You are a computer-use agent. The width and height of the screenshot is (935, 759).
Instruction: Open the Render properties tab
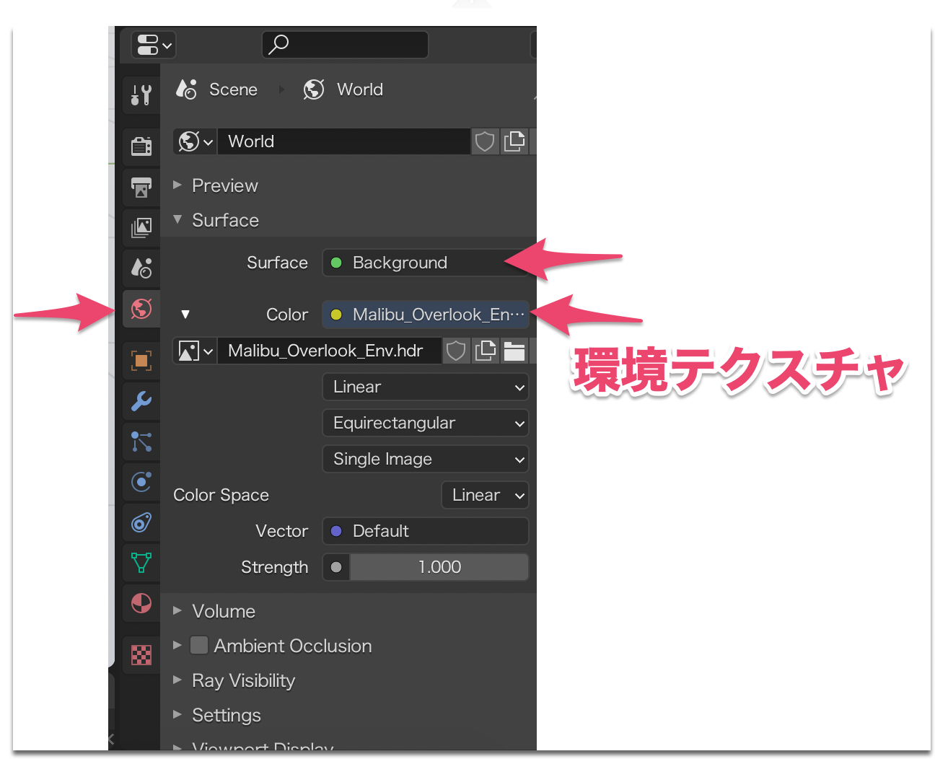tap(141, 146)
